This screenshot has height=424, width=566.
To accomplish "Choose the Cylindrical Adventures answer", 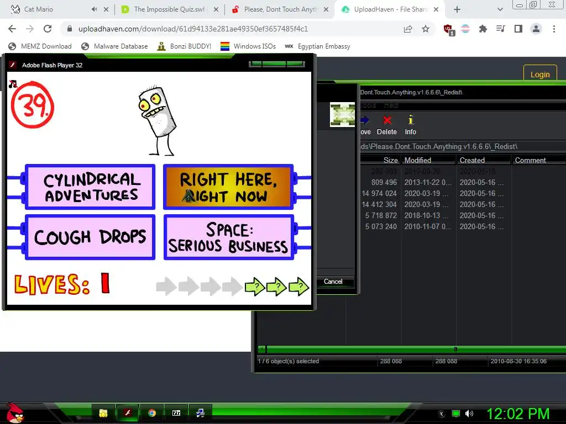I will 90,187.
